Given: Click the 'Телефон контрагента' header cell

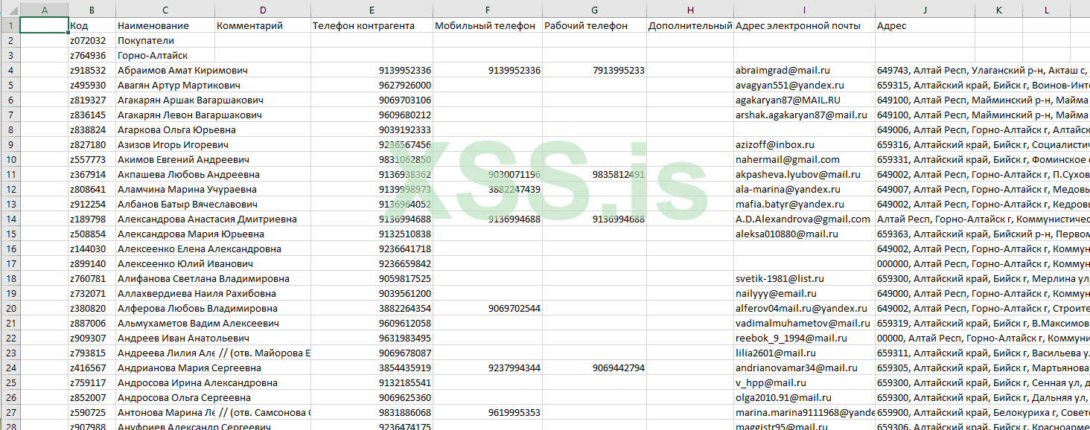Looking at the screenshot, I should pos(372,25).
